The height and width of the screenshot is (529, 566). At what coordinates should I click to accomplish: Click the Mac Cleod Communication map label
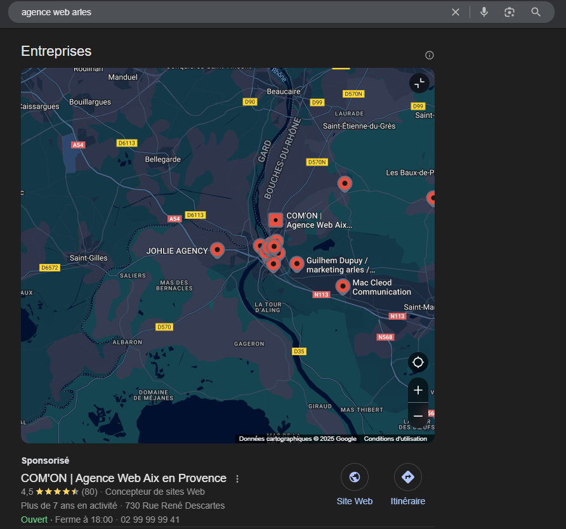[x=381, y=287]
